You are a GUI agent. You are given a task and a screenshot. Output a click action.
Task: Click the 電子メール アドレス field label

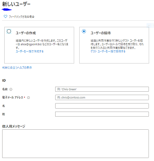[x=13, y=98]
